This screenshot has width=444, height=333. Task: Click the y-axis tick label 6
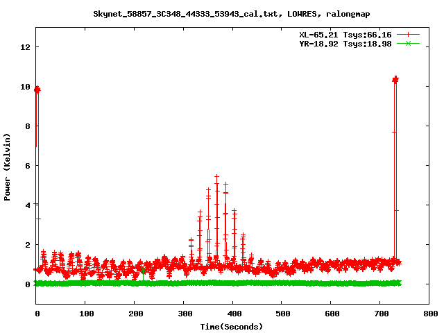point(28,166)
